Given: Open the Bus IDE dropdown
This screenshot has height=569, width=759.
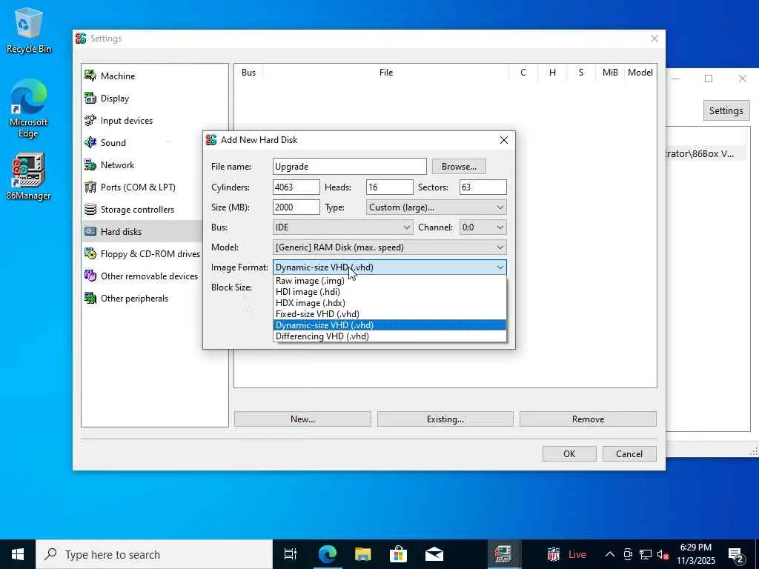Looking at the screenshot, I should 342,227.
